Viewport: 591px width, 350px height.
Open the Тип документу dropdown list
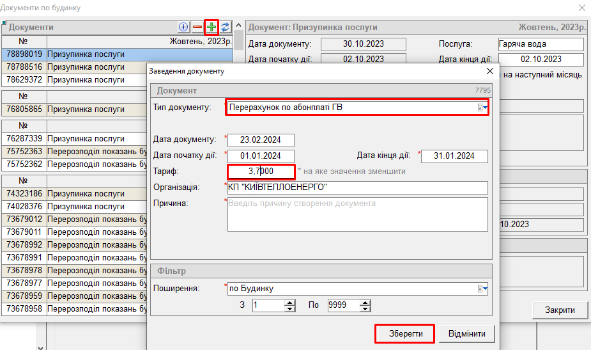click(x=482, y=107)
